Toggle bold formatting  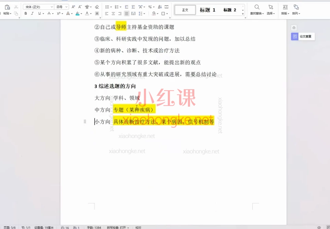26,13
